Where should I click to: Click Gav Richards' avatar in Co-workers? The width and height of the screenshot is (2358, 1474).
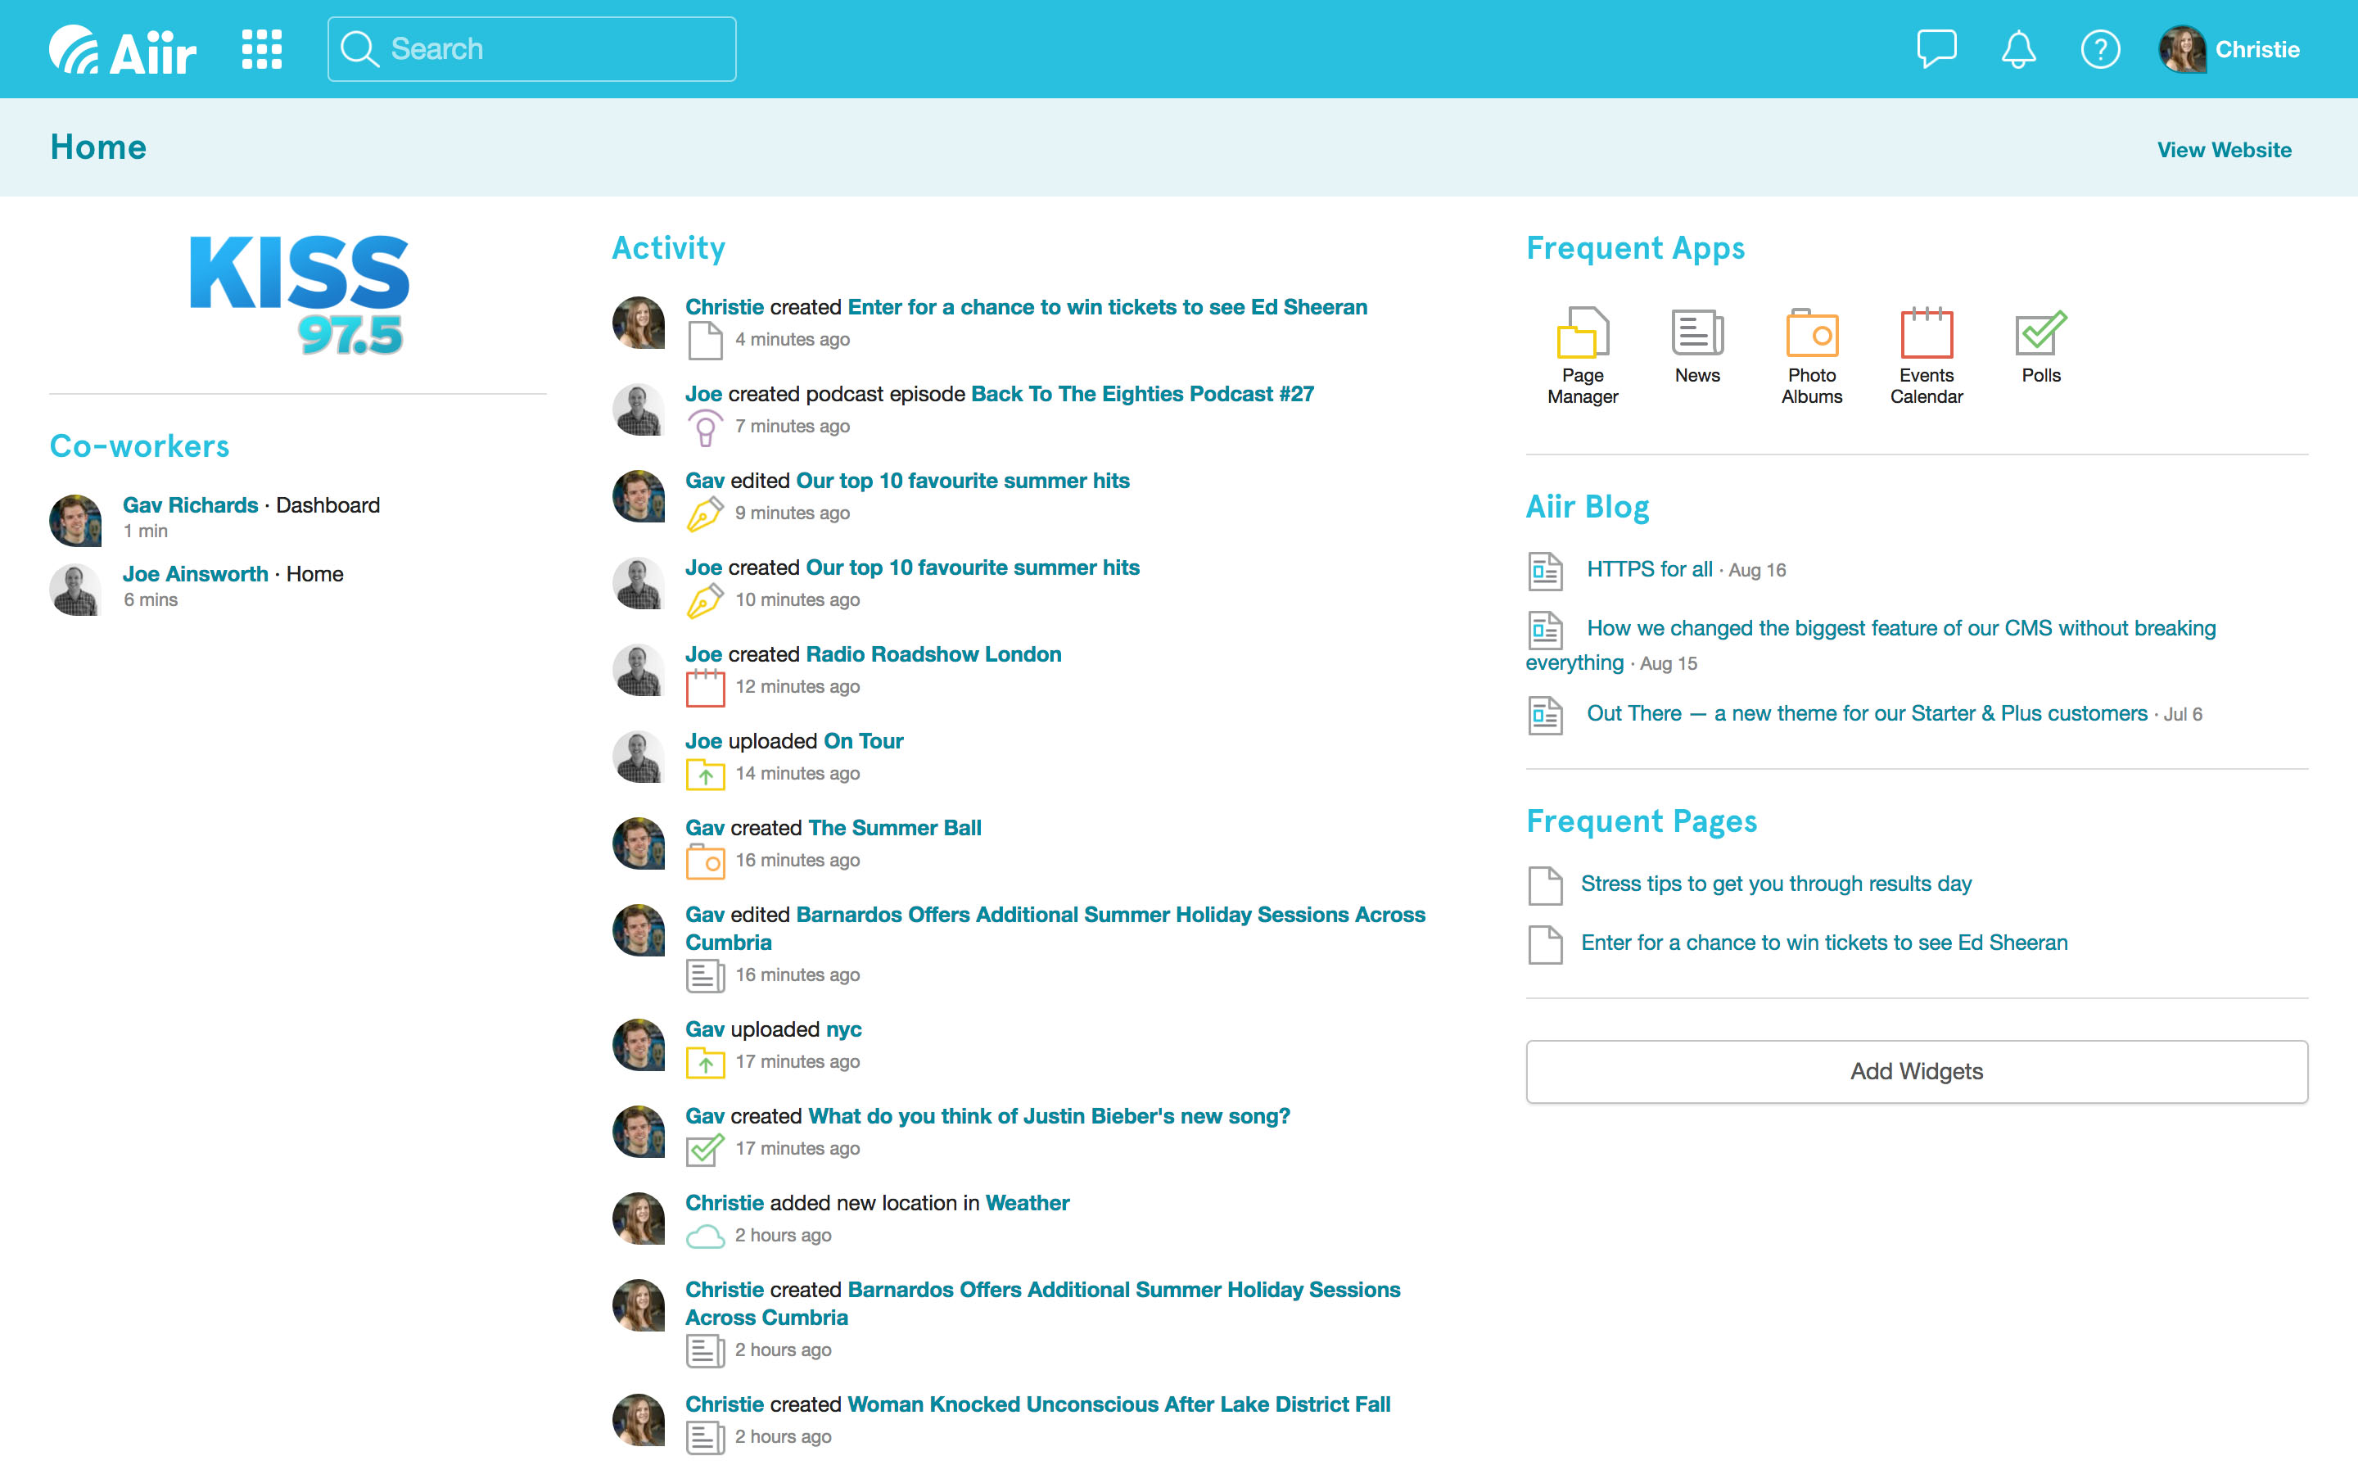click(75, 520)
